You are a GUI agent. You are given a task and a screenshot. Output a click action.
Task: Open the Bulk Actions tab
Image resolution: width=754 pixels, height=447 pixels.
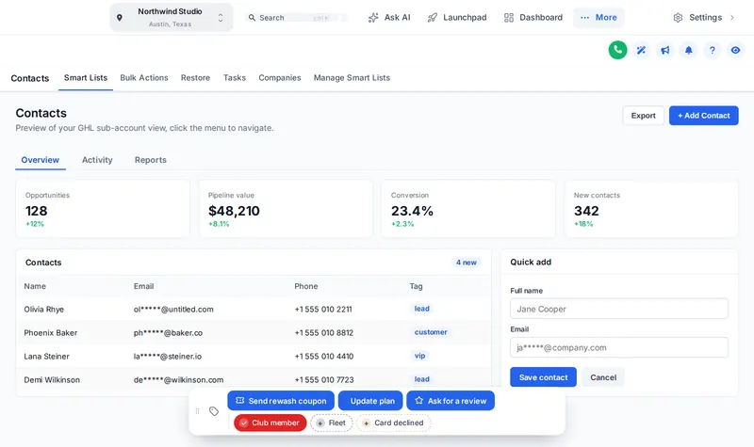(144, 78)
